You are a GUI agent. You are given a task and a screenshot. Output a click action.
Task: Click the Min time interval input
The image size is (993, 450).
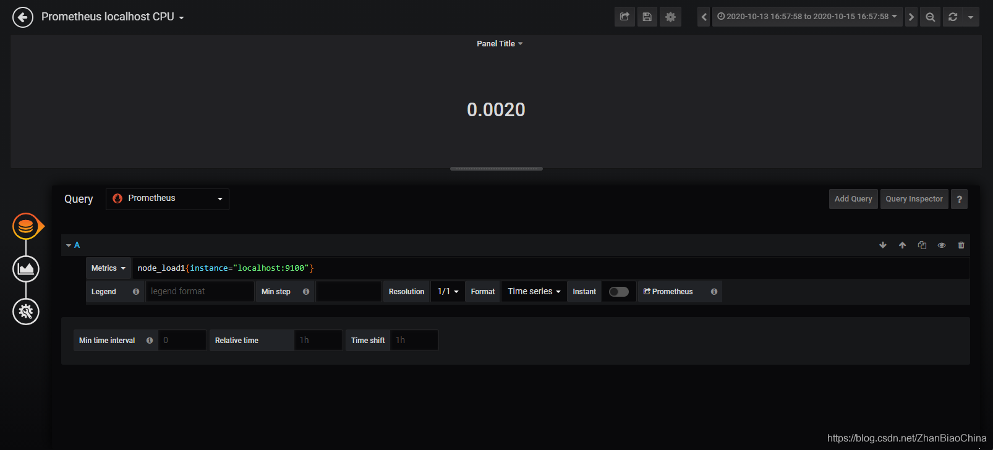click(182, 341)
